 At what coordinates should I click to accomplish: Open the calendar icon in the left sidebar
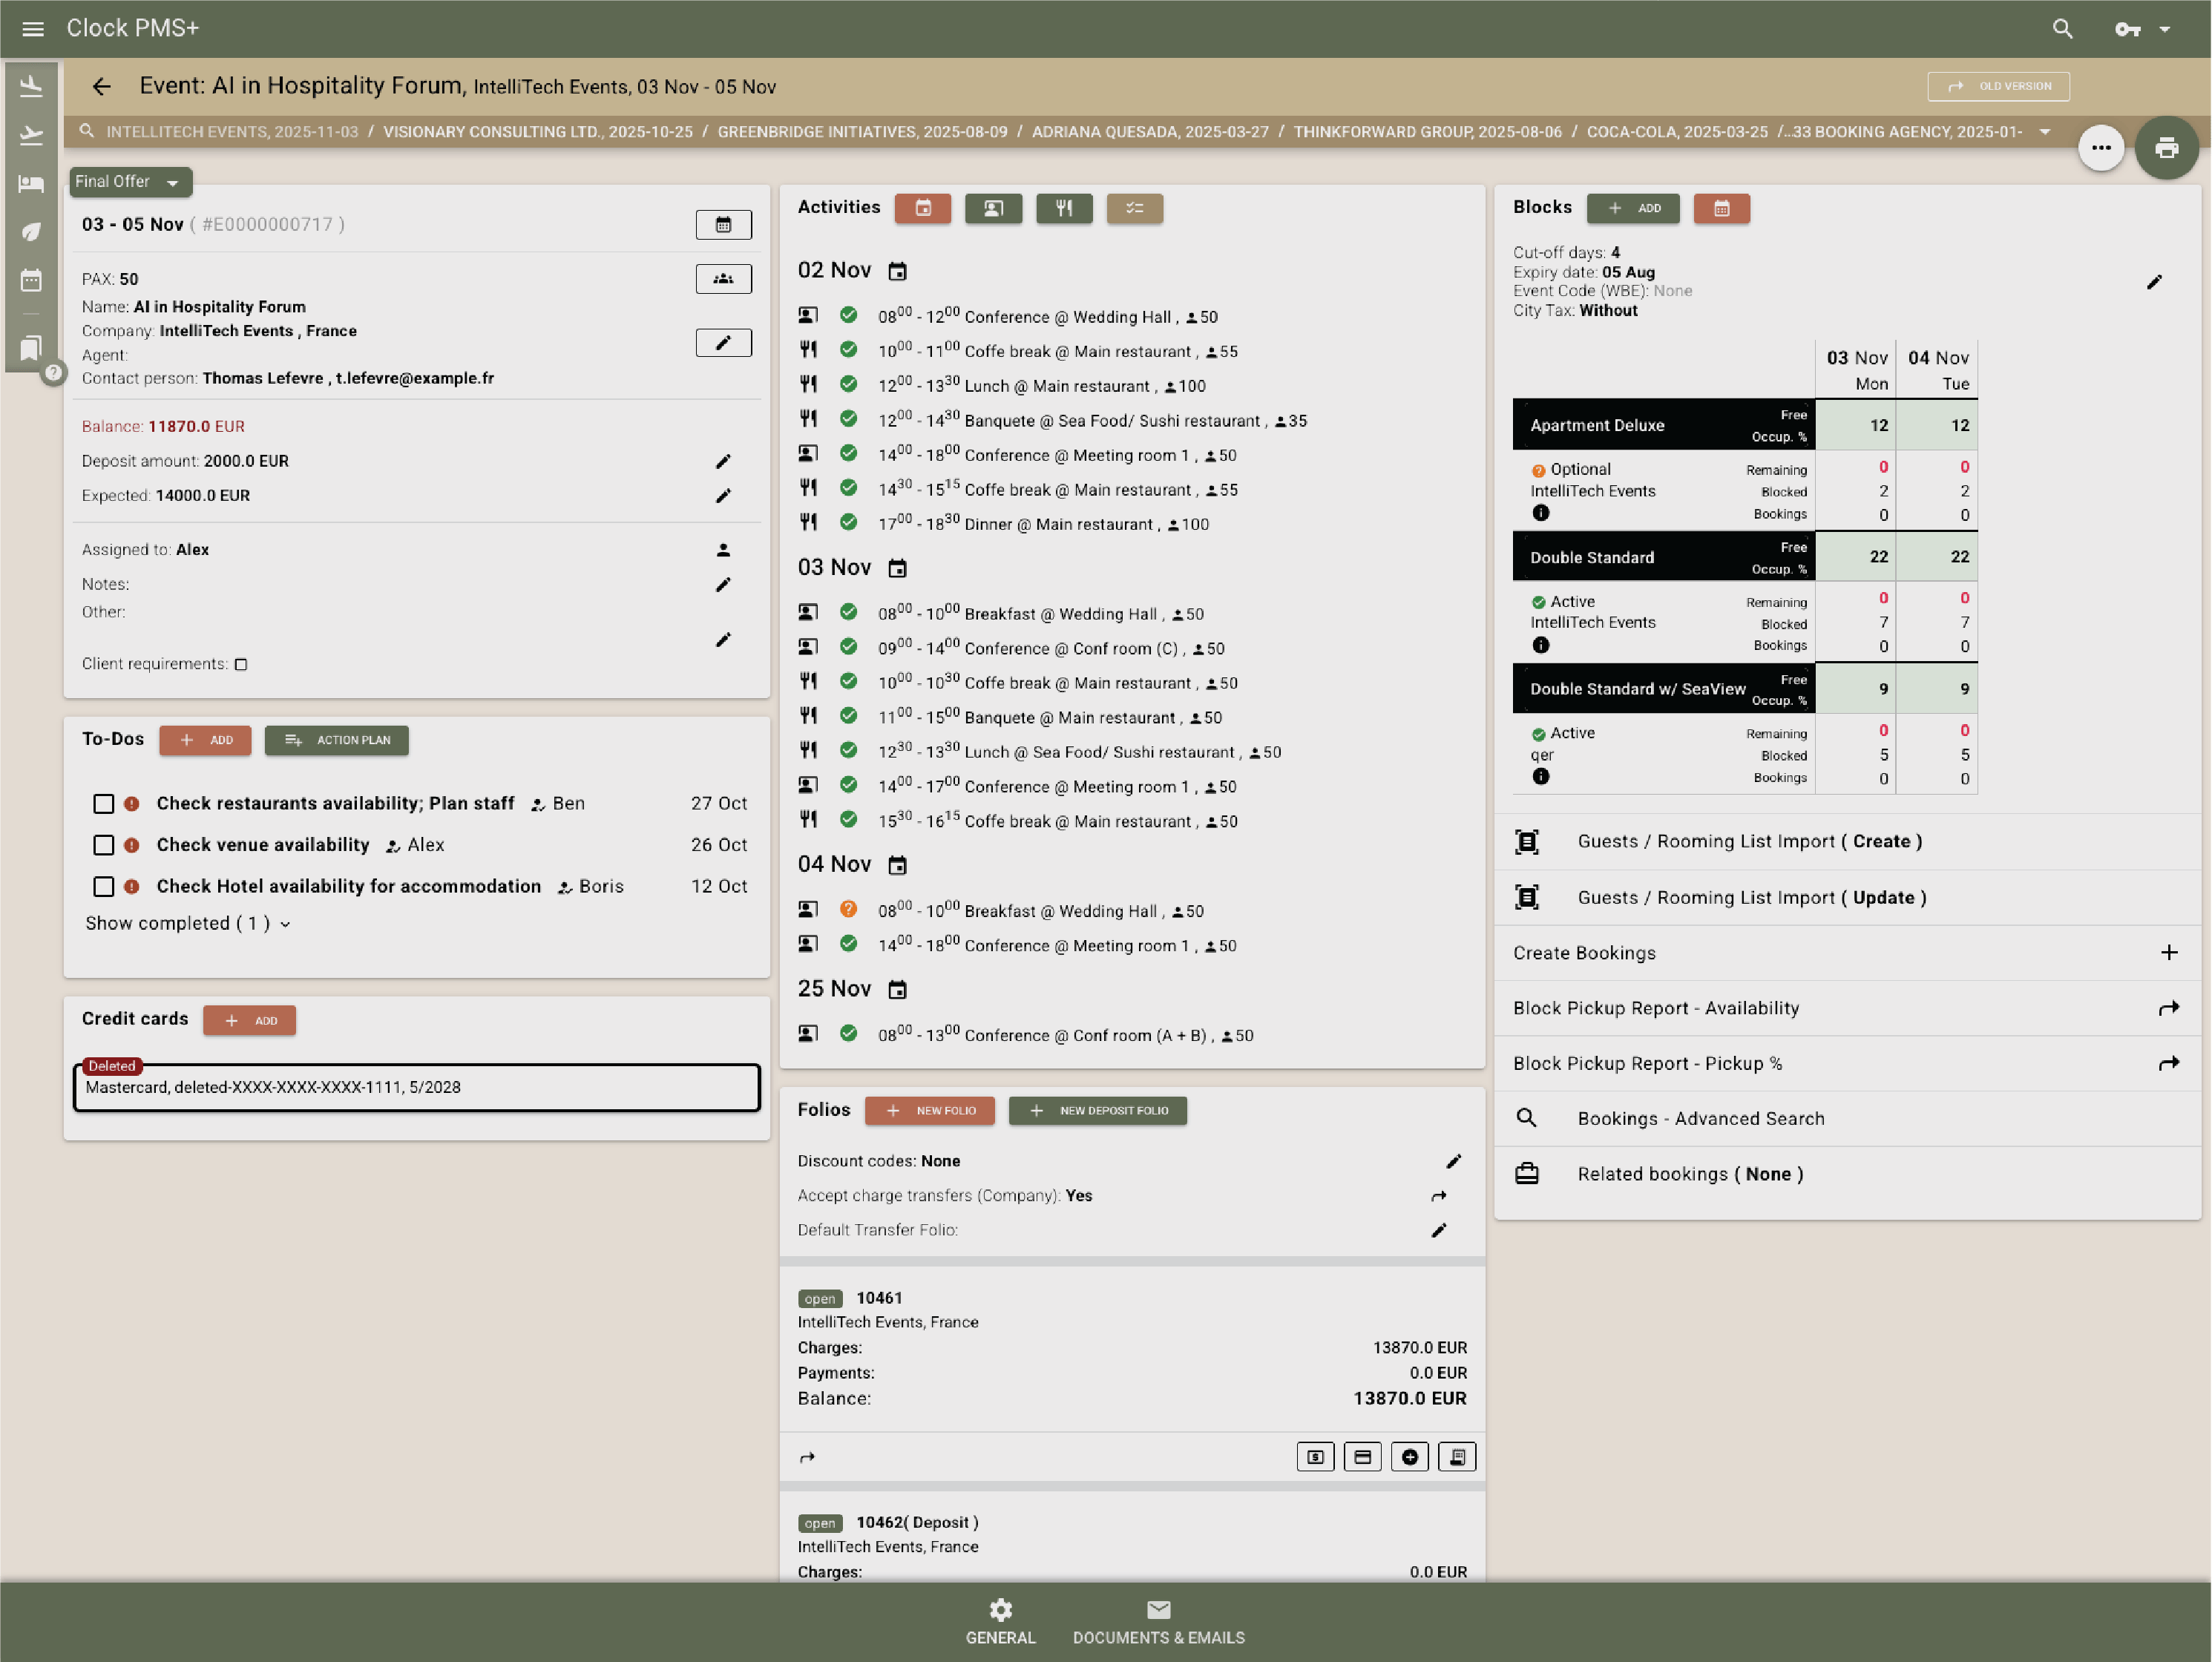coord(30,280)
